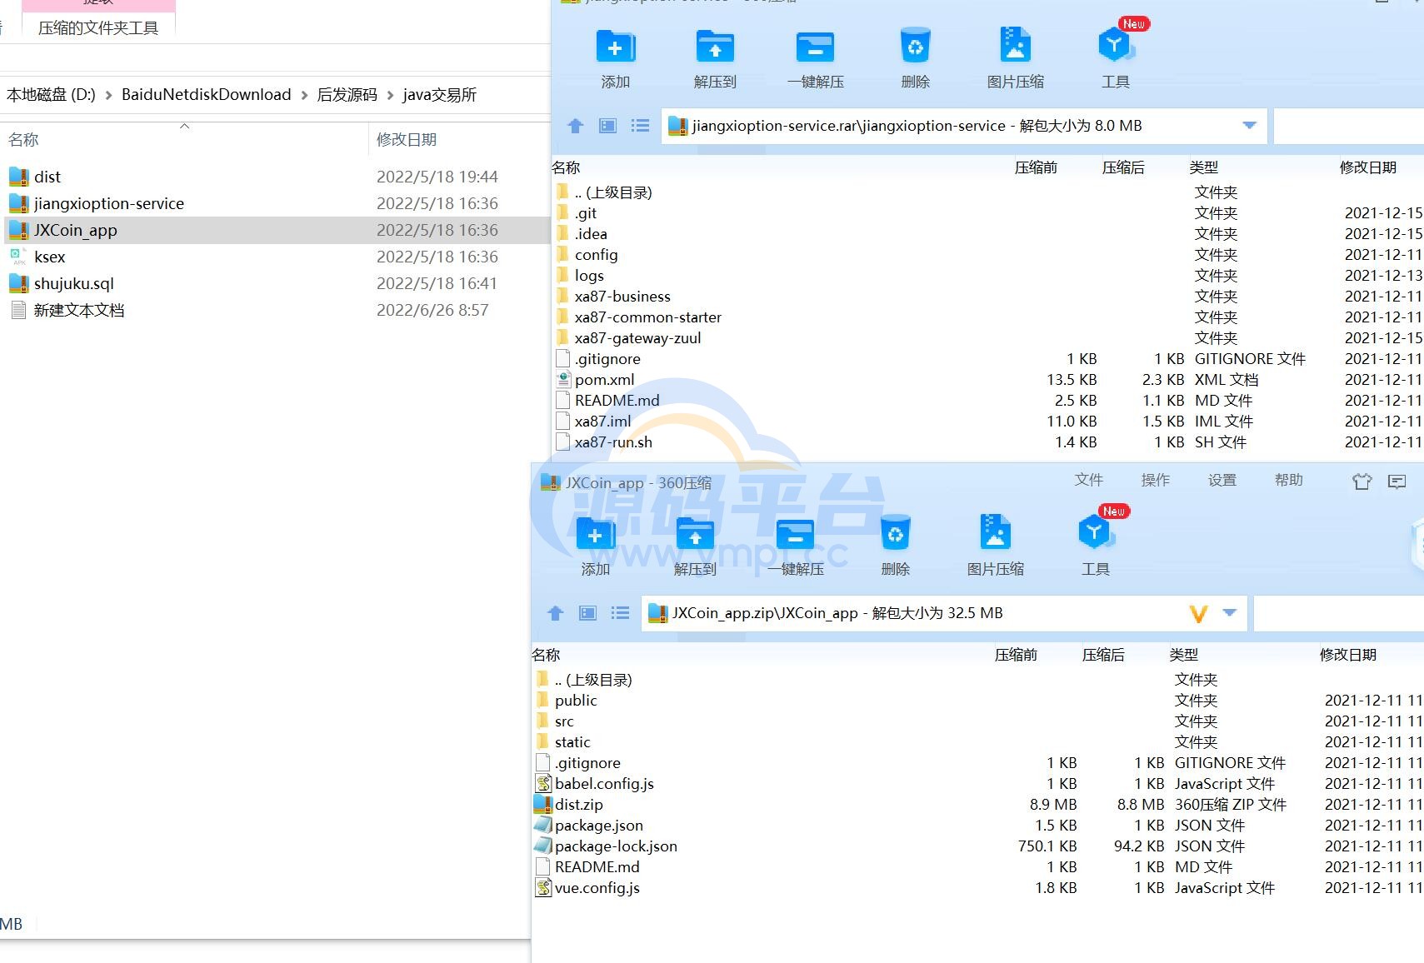Screen dimensions: 1424x963
Task: Switch to list view in JXCoin_app window
Action: tap(620, 613)
